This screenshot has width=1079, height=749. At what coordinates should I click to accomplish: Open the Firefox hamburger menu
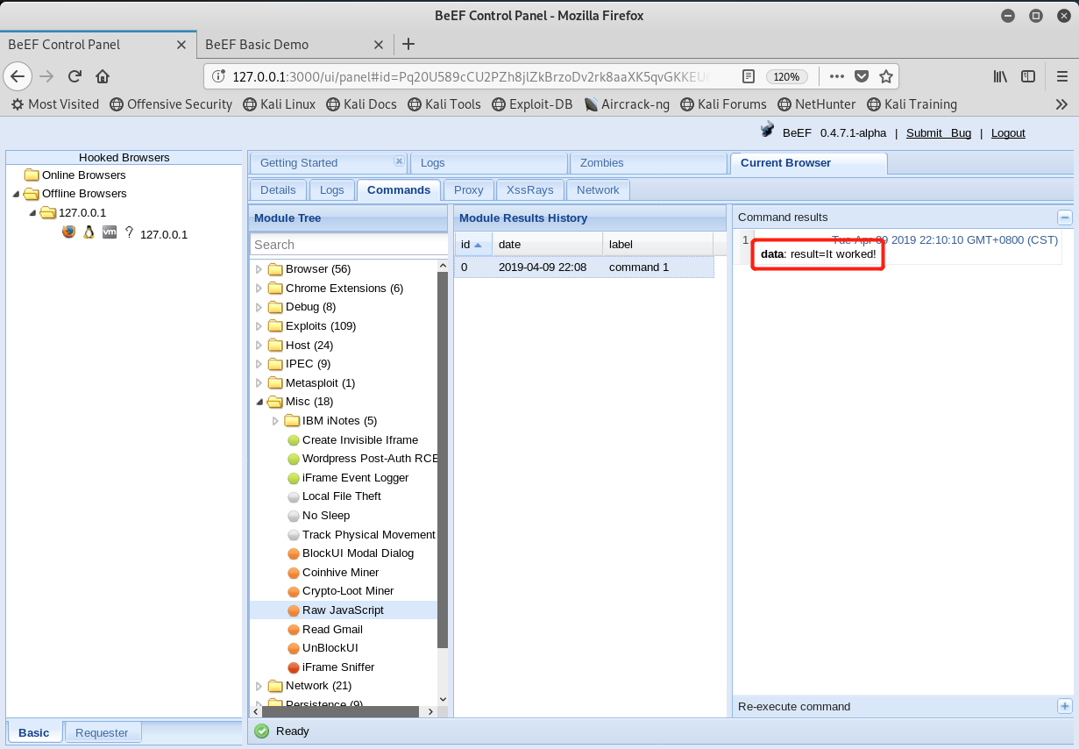coord(1062,76)
